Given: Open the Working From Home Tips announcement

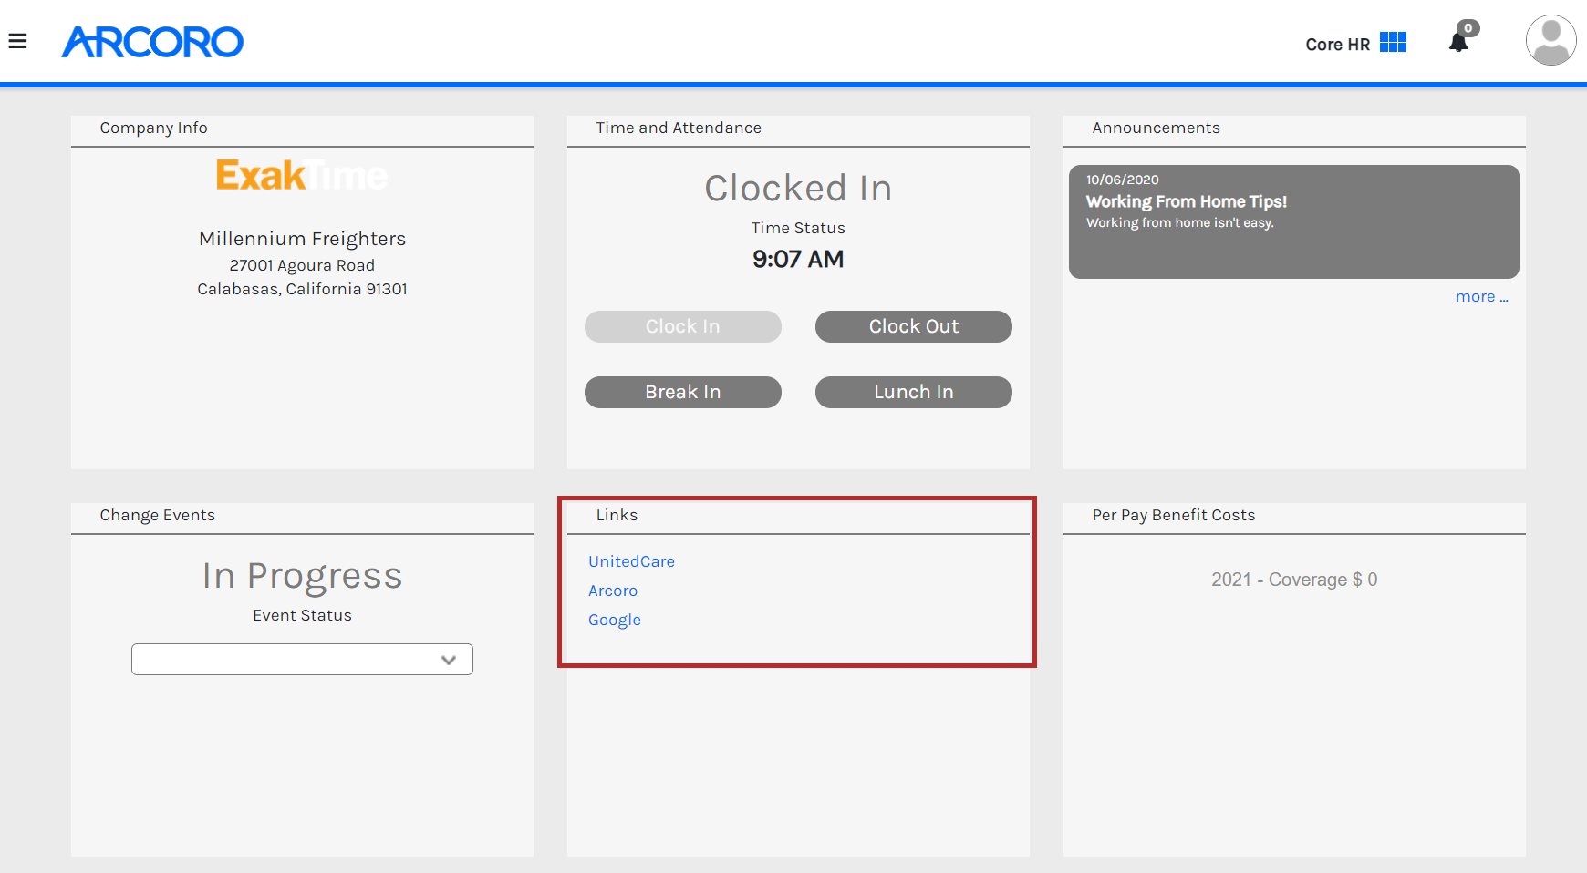Looking at the screenshot, I should pos(1186,202).
